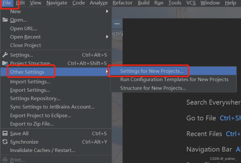This screenshot has width=241, height=163.
Task: Open Project Structure... dialog
Action: pos(56,63)
